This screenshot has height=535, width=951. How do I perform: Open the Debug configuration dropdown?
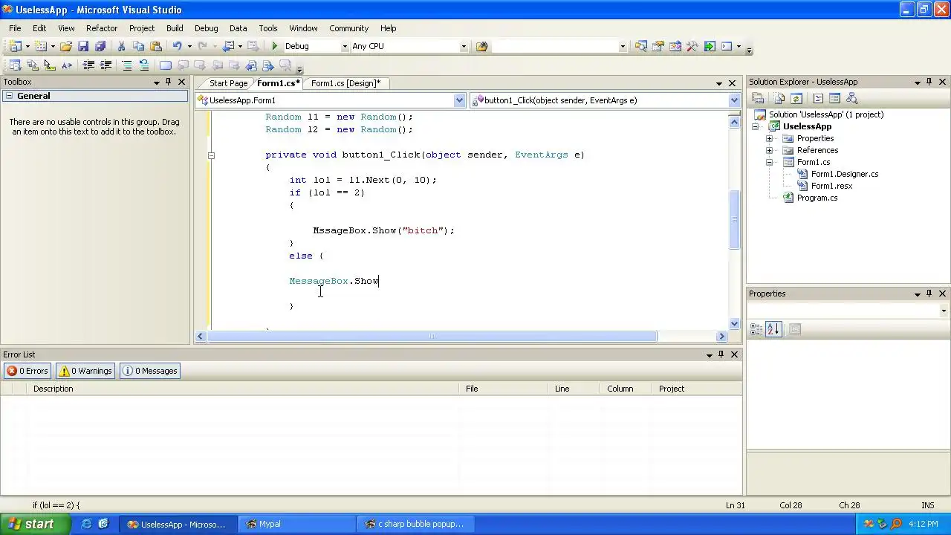point(344,46)
